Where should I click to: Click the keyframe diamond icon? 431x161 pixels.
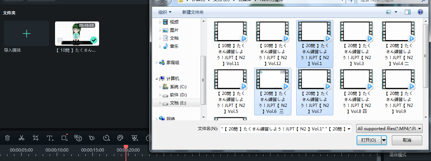pyautogui.click(x=92, y=138)
